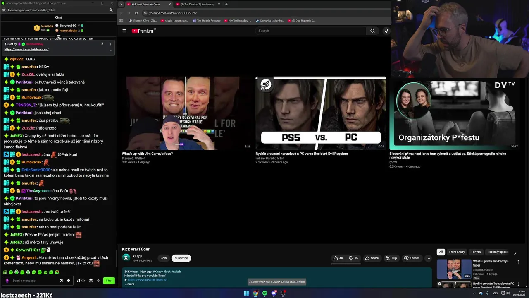
Task: Join the Xnapy channel membership
Action: (x=164, y=258)
